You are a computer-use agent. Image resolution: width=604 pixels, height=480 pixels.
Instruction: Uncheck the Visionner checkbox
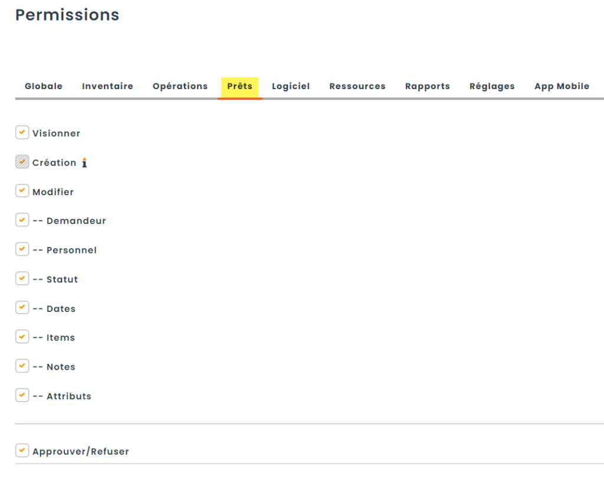coord(22,133)
